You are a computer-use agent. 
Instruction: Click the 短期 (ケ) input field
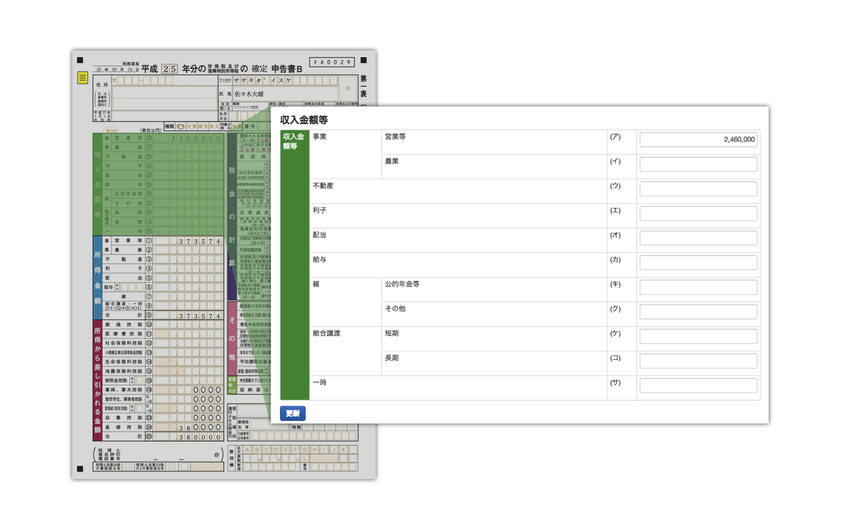point(698,336)
